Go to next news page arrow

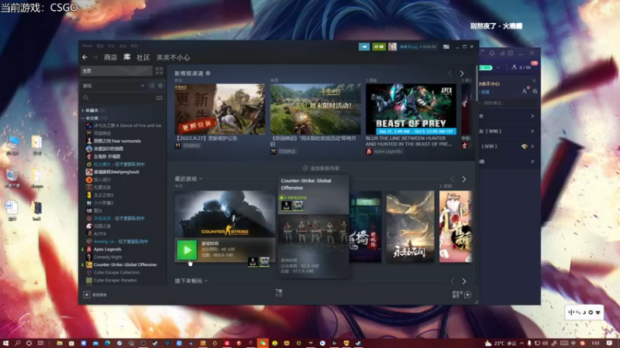(x=461, y=73)
